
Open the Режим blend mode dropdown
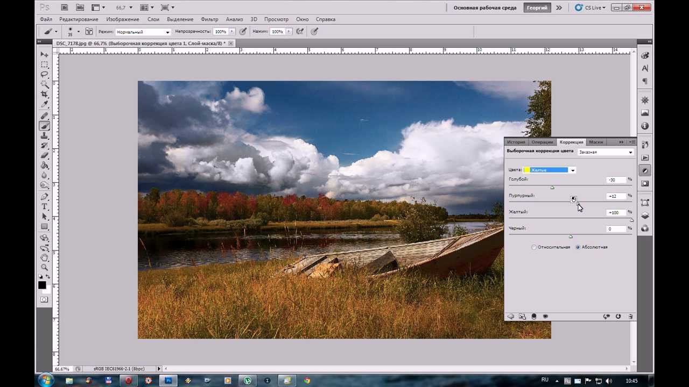coord(143,32)
